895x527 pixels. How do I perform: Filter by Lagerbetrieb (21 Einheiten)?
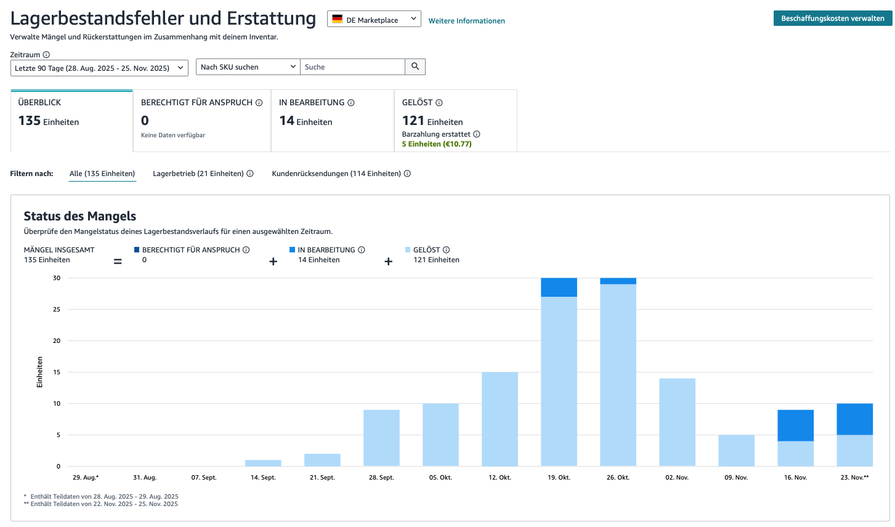198,174
